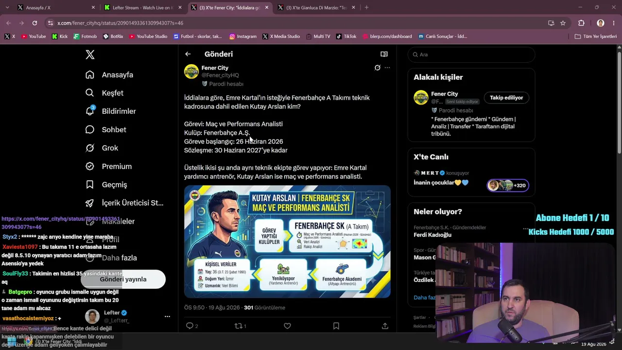Open the X Media Studio bookmark
This screenshot has height=350, width=622.
coord(281,36)
